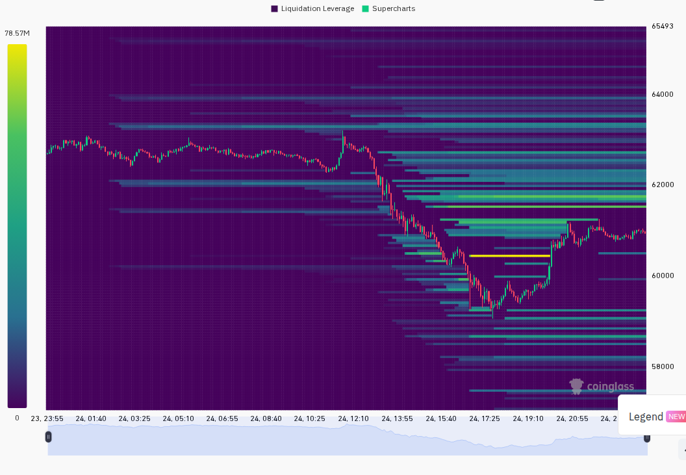Click the left range slider handle
The width and height of the screenshot is (686, 475).
48,437
